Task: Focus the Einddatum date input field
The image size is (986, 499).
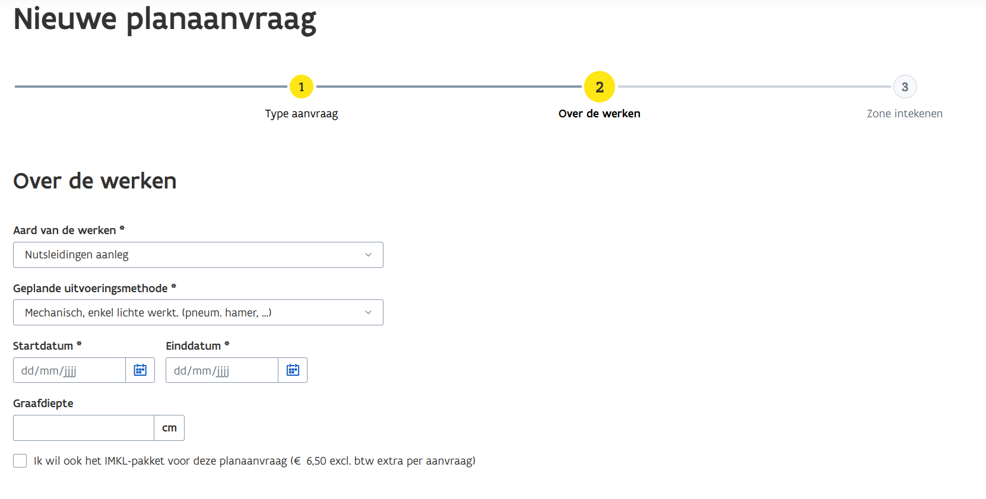Action: pos(222,370)
